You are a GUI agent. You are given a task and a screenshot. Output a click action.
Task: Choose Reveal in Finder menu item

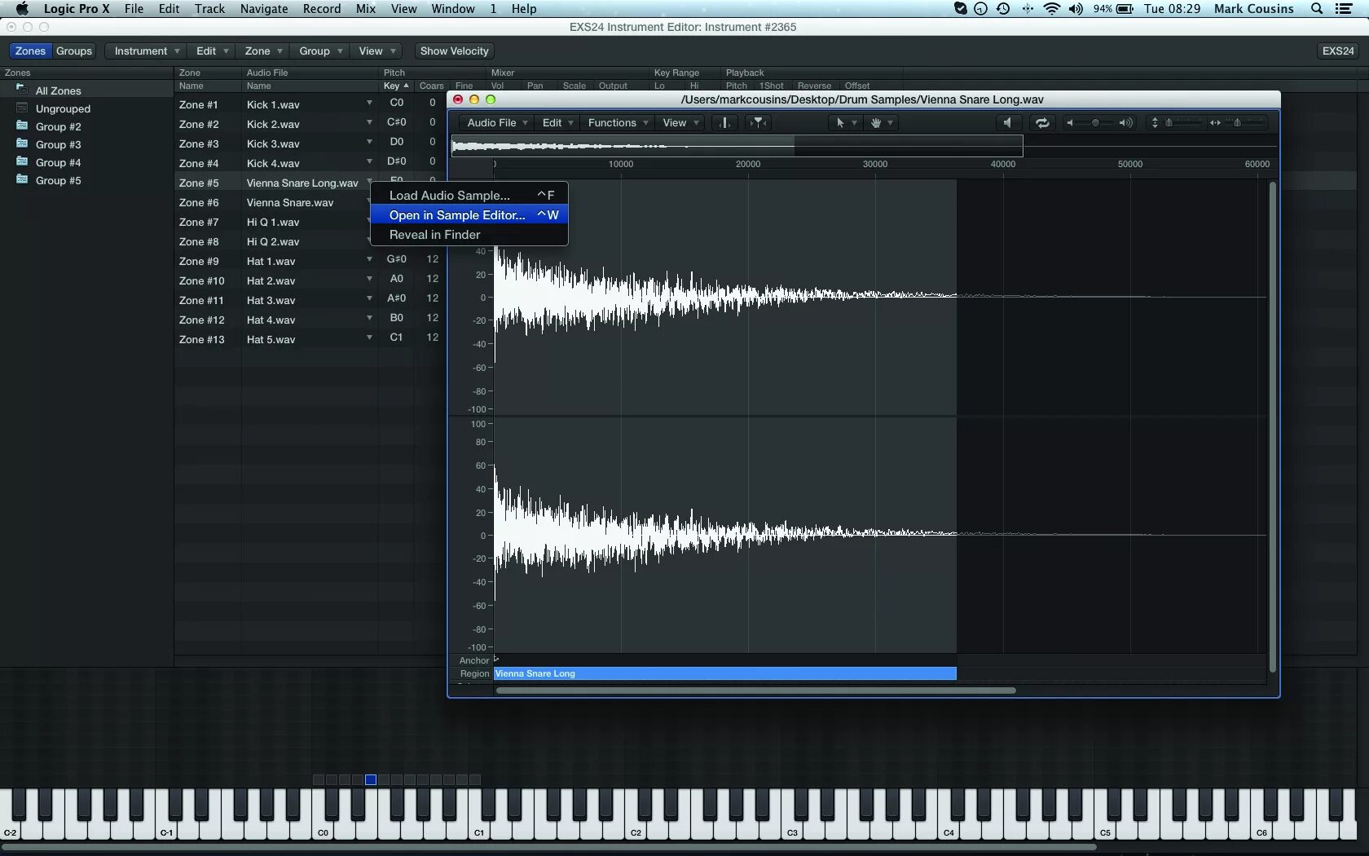(469, 235)
